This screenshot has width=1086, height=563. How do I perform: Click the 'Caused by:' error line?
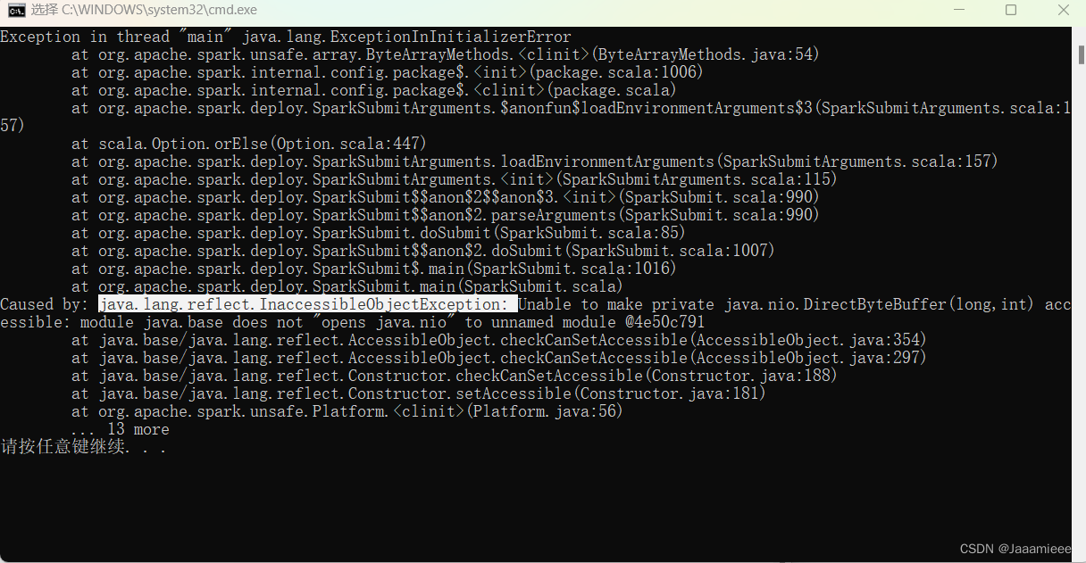[45, 303]
